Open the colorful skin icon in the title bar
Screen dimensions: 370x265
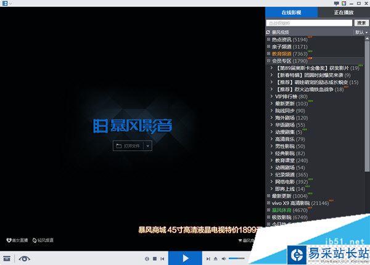344,3
